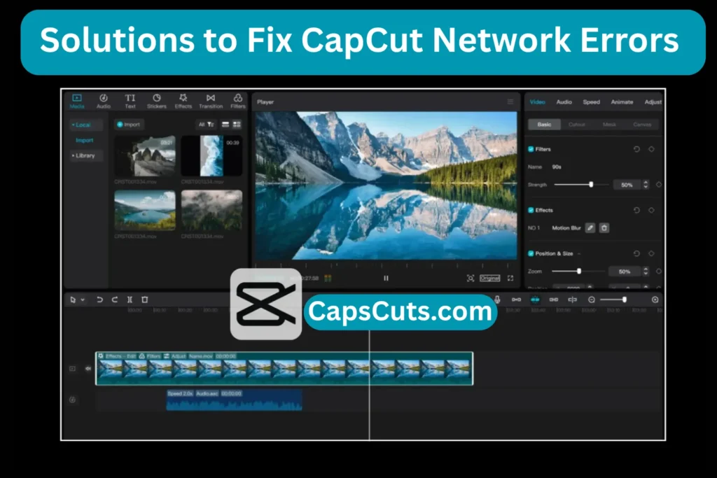Switch media browser to list view
This screenshot has width=717, height=478.
coord(225,125)
